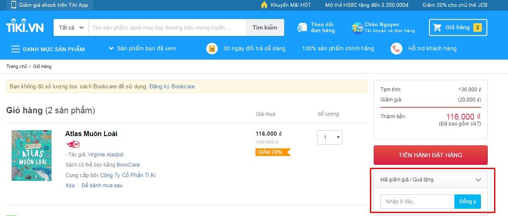Click Giỏ hàng breadcrumb text
Image resolution: width=508 pixels, height=216 pixels.
42,66
